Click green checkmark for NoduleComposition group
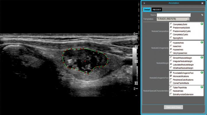207x115 pixels. pyautogui.click(x=202, y=24)
